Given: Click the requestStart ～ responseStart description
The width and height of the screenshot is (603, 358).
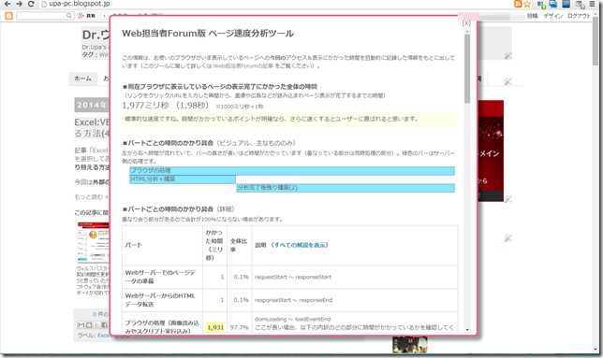Looking at the screenshot, I should [293, 277].
